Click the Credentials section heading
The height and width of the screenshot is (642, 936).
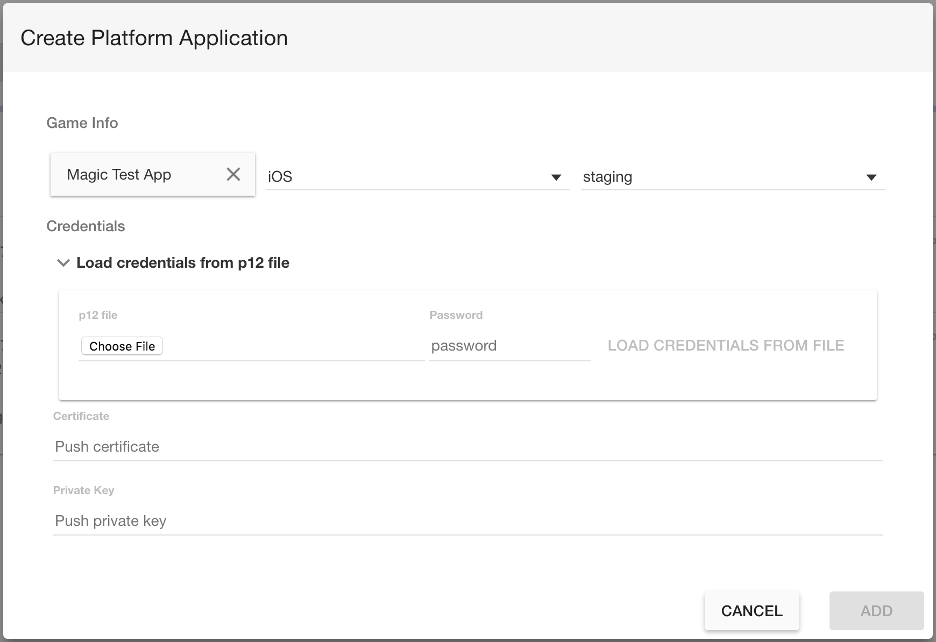point(86,226)
